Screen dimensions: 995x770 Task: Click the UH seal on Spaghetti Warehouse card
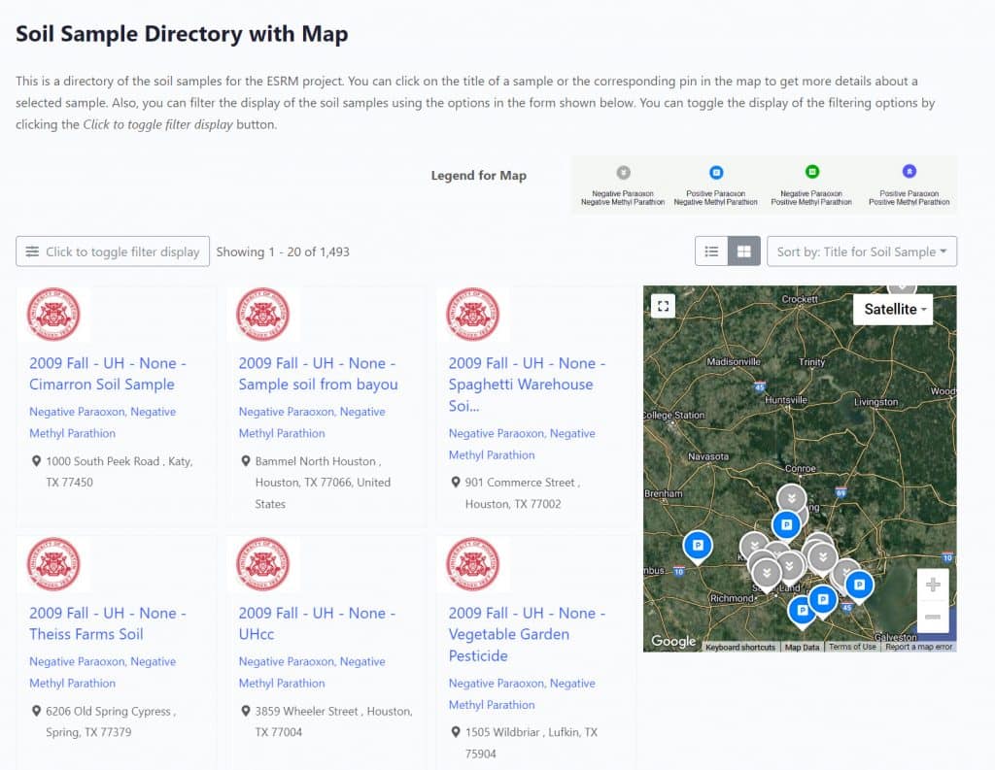pos(473,314)
